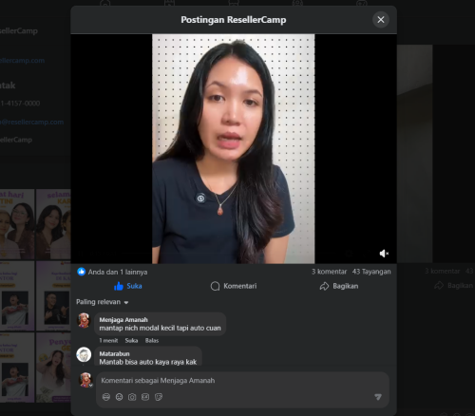Insert a sticker in comment
This screenshot has width=475, height=416.
point(159,397)
